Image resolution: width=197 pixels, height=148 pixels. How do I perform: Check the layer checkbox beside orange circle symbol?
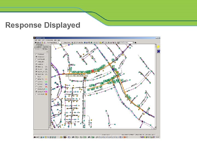(x=36, y=94)
